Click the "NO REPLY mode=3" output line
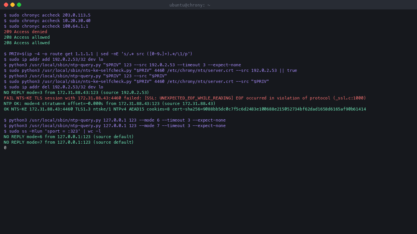The width and height of the screenshot is (417, 234). point(77,93)
